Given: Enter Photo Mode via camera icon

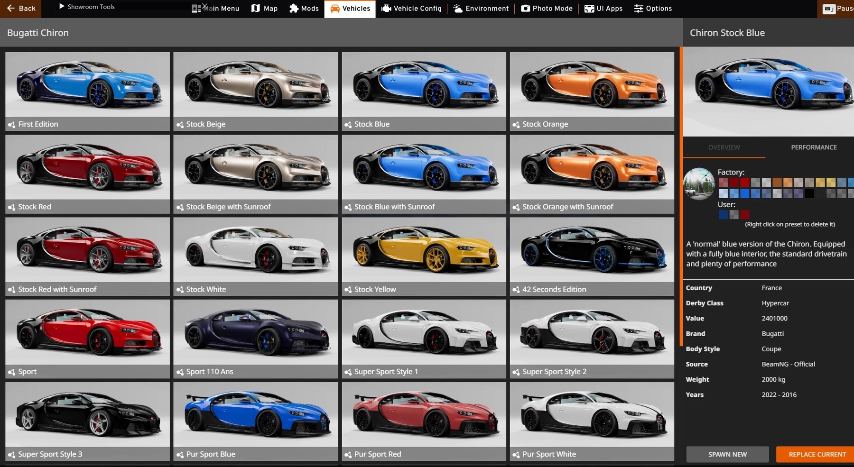Looking at the screenshot, I should pyautogui.click(x=547, y=9).
